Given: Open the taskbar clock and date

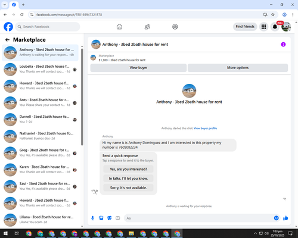Looking at the screenshot, I should click(277, 233).
